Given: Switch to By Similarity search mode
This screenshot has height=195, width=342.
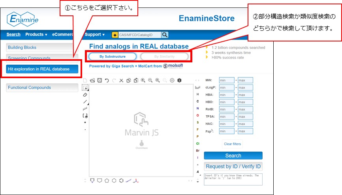Looking at the screenshot, I should click(x=164, y=56).
